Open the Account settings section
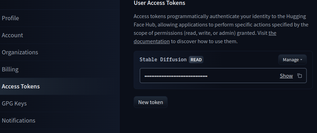Image resolution: width=317 pixels, height=133 pixels. point(12,35)
